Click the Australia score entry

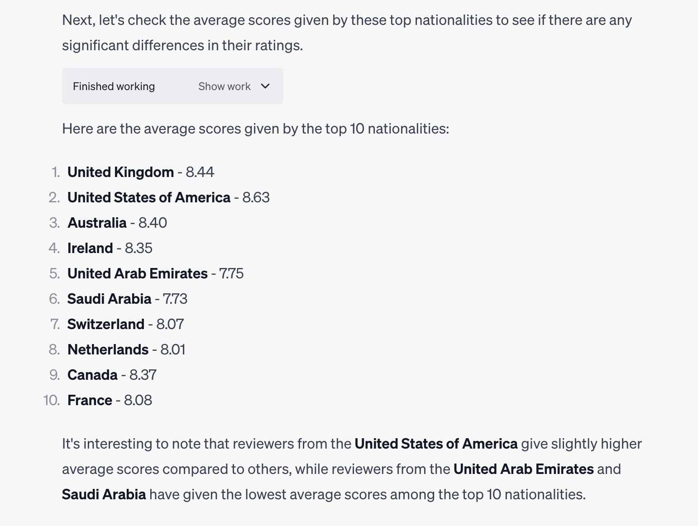point(117,223)
